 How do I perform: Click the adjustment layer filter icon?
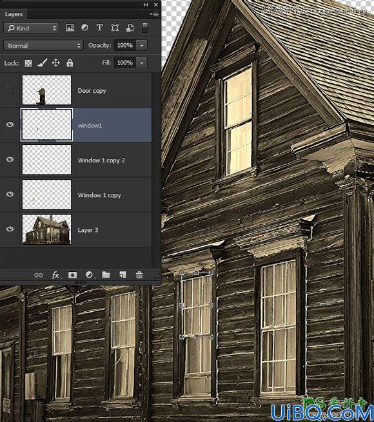click(84, 28)
